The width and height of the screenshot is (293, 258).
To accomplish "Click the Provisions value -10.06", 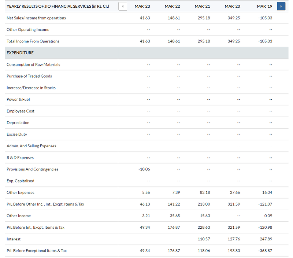I will click(144, 169).
